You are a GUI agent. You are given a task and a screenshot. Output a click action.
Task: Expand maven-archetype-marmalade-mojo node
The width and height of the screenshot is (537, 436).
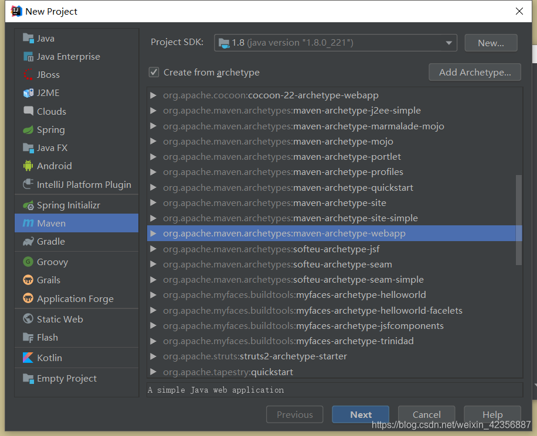coord(154,126)
